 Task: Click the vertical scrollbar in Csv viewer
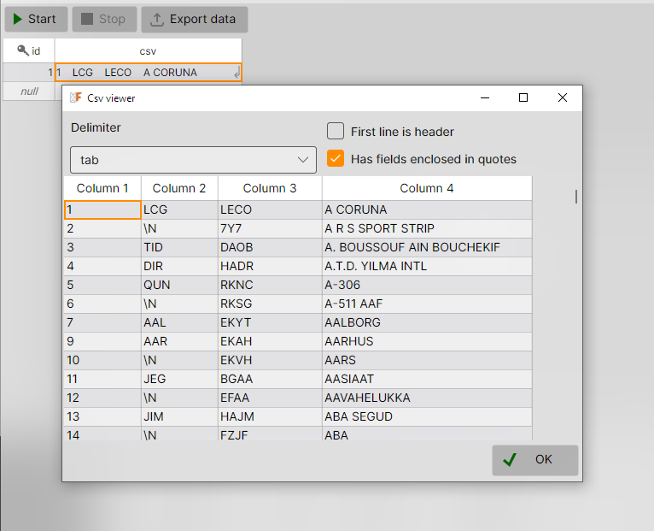click(576, 197)
